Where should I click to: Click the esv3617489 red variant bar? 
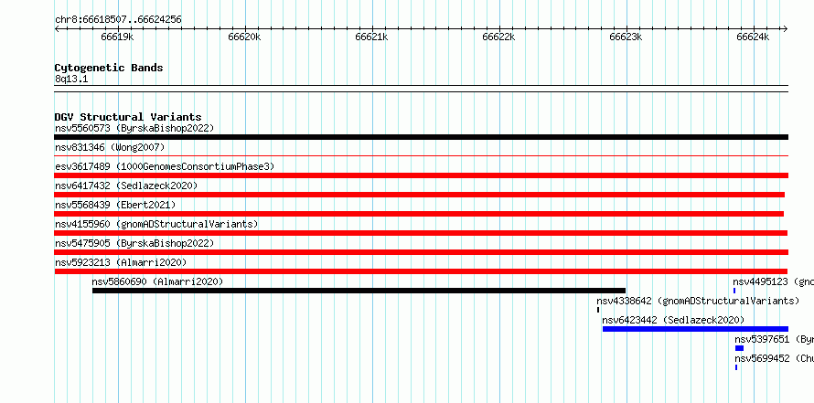point(421,175)
